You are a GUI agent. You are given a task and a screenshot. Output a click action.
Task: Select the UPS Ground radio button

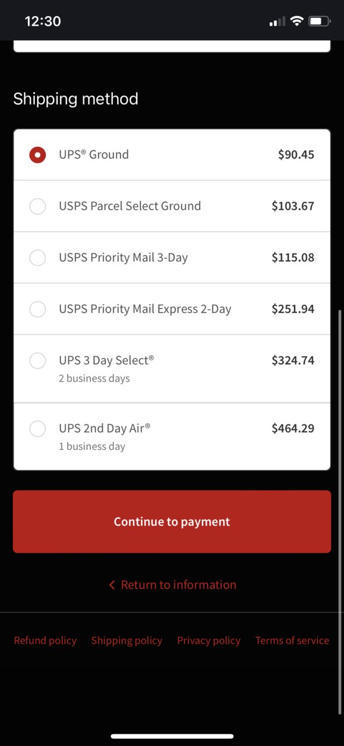point(37,155)
